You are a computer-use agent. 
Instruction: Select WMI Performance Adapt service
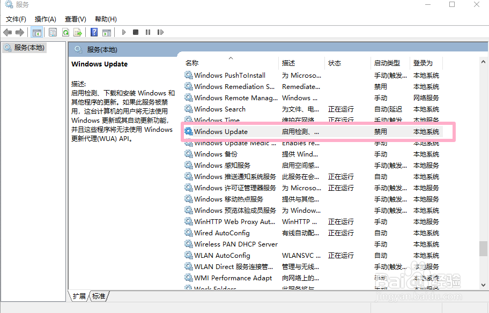(x=313, y=278)
